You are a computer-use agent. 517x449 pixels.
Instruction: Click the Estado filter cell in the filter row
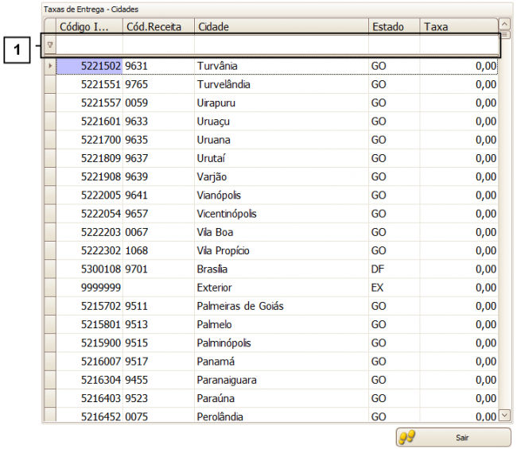click(394, 46)
